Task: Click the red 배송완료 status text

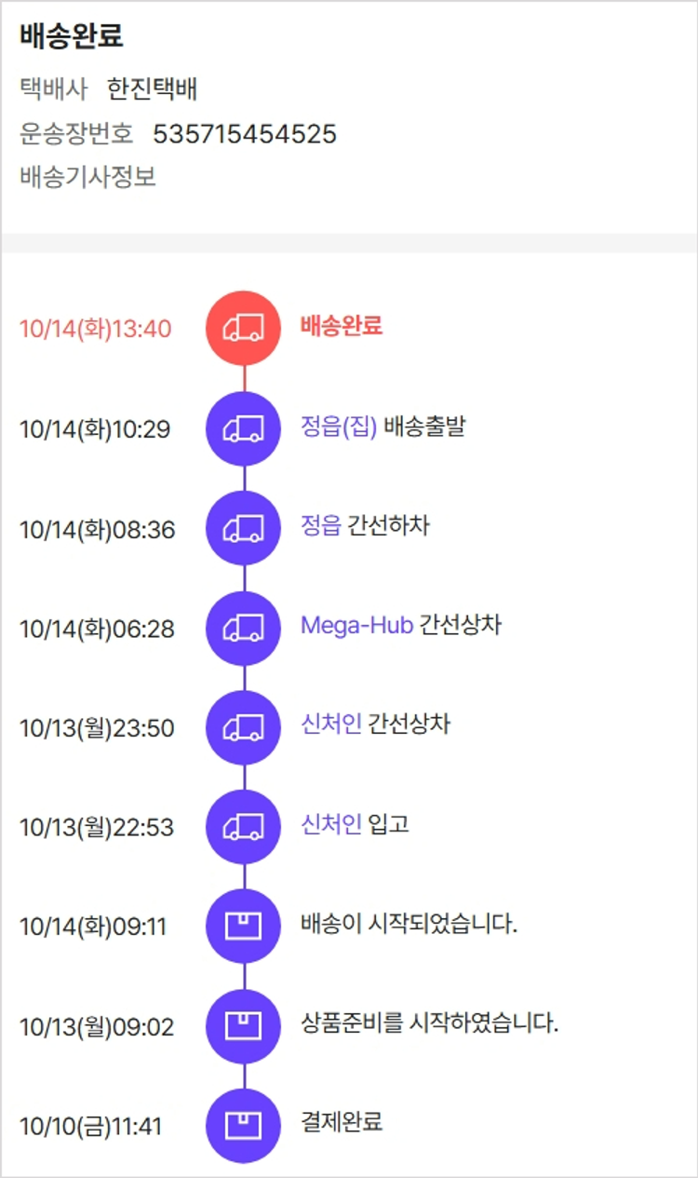Action: point(342,327)
